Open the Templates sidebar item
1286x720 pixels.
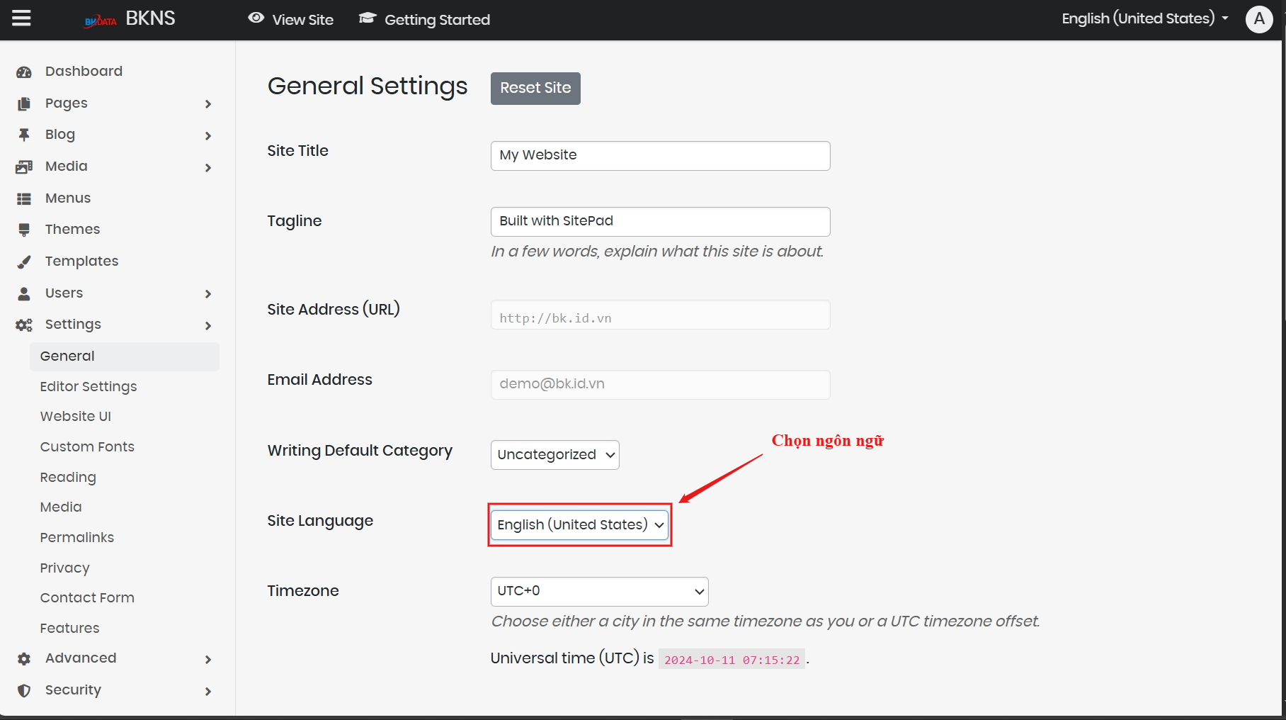click(x=81, y=261)
